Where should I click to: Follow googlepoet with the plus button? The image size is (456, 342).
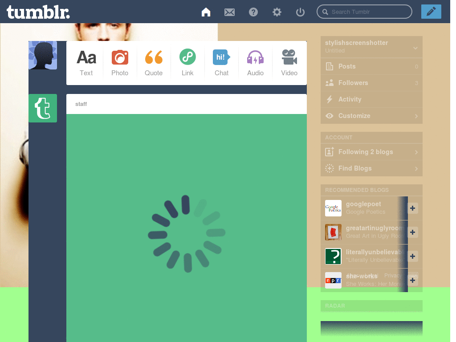pos(412,208)
